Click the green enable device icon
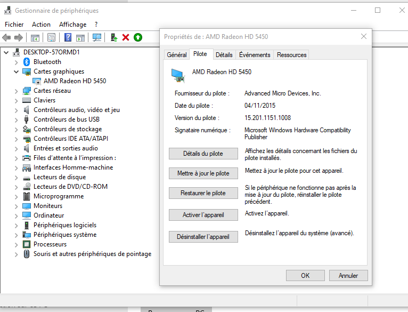 click(138, 37)
